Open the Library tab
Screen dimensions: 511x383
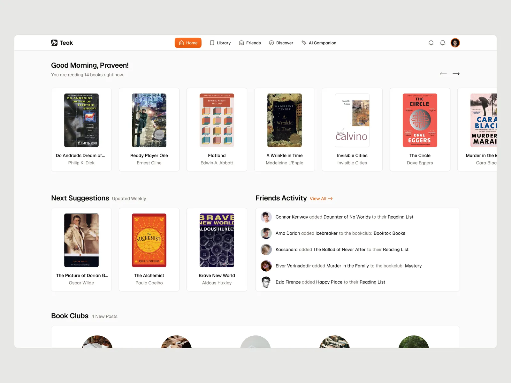(x=220, y=43)
